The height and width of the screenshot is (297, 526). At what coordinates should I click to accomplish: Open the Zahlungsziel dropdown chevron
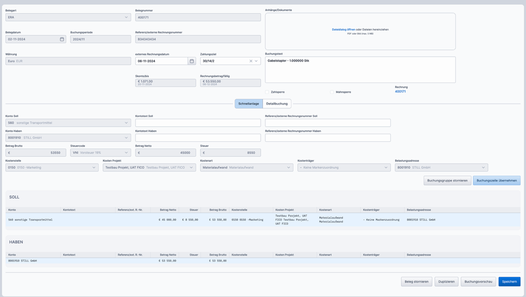(x=256, y=61)
